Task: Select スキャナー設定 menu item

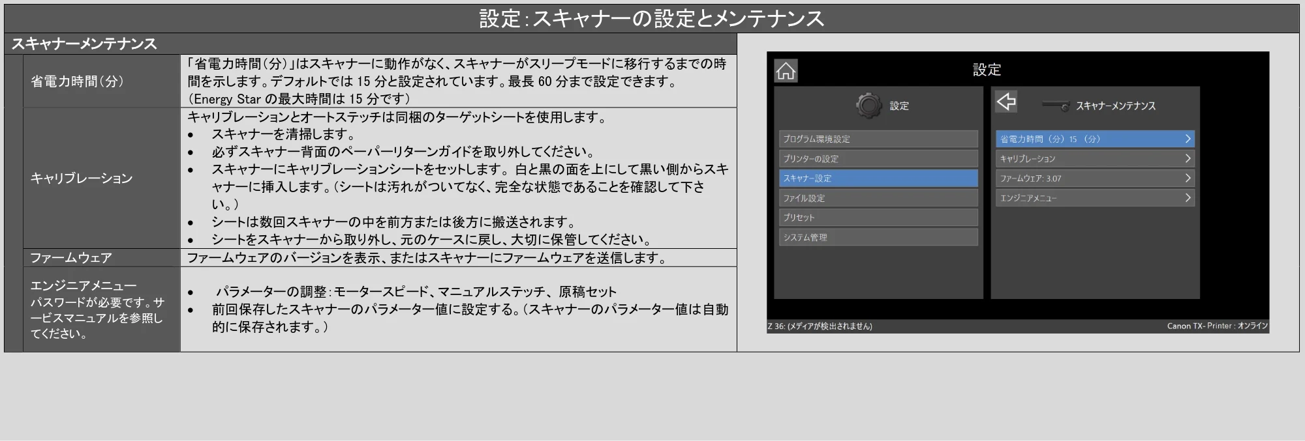Action: coord(878,178)
